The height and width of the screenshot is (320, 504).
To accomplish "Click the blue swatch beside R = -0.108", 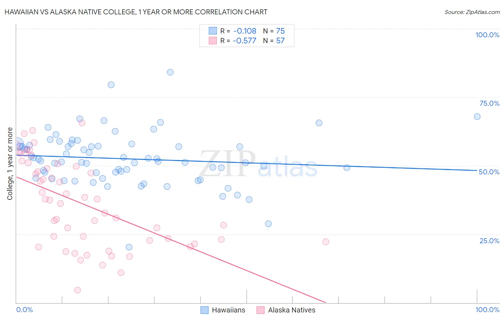I will point(213,31).
